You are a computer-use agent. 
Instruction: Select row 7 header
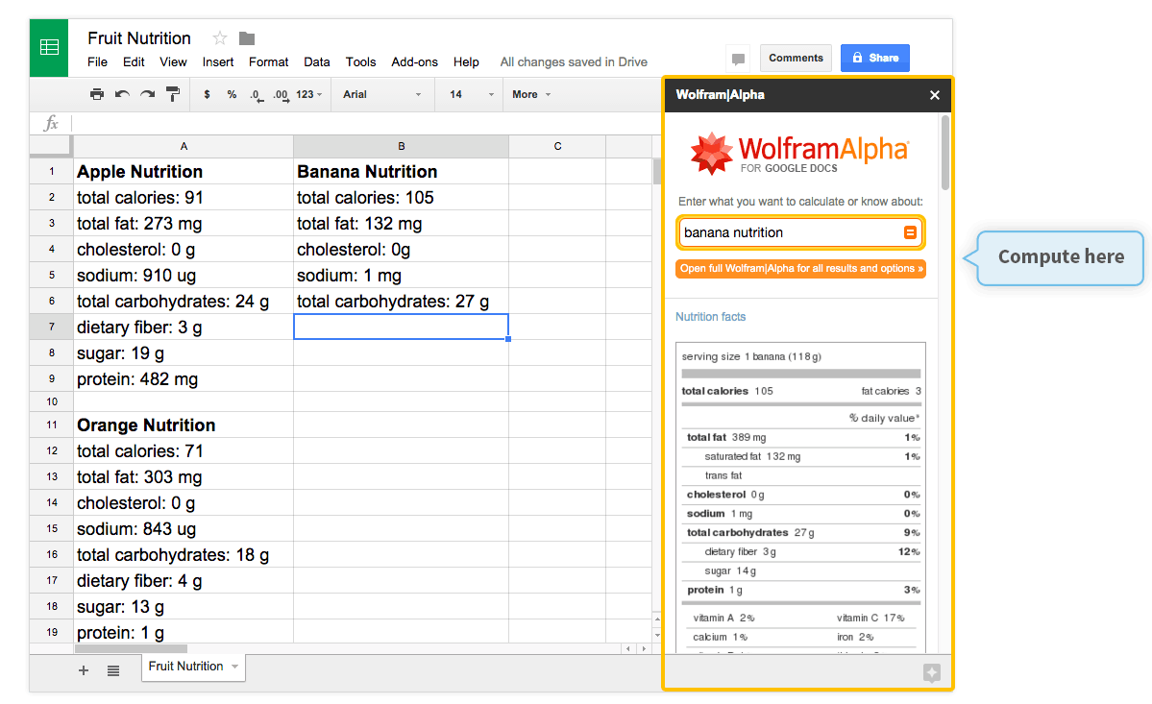point(52,327)
